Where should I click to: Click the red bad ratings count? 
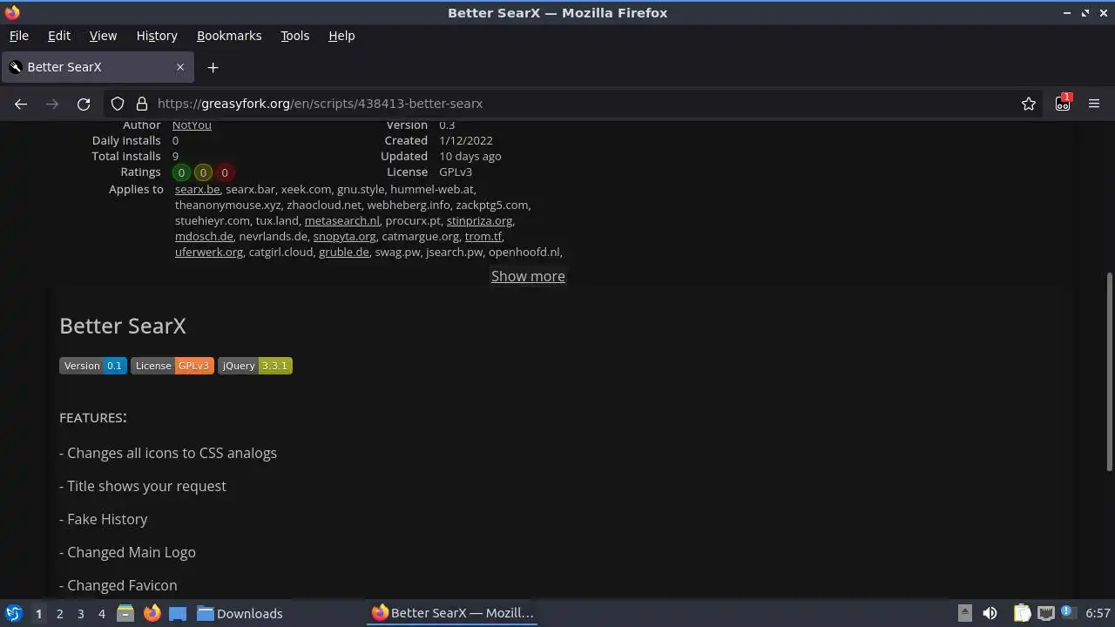coord(224,172)
